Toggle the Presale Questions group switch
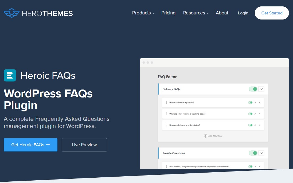 (253, 153)
